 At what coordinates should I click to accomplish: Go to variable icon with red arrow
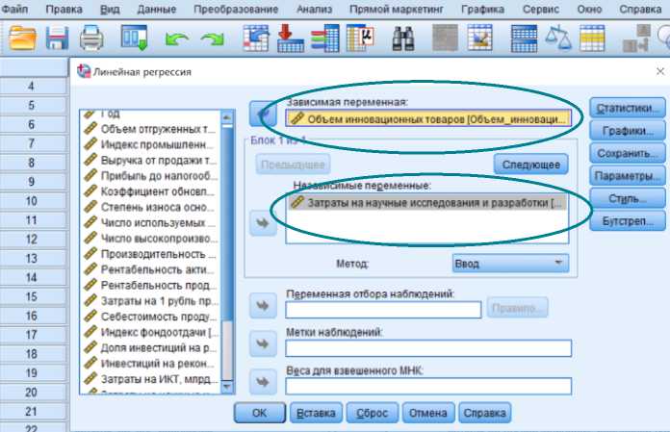point(291,38)
